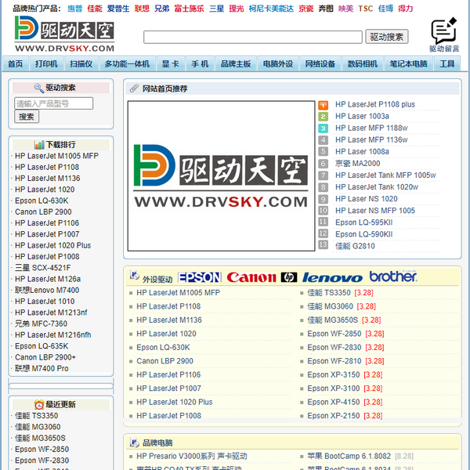The height and width of the screenshot is (470, 470).
Task: Open 佳能 TS3350 in 最近更新 list
Action: coord(36,416)
